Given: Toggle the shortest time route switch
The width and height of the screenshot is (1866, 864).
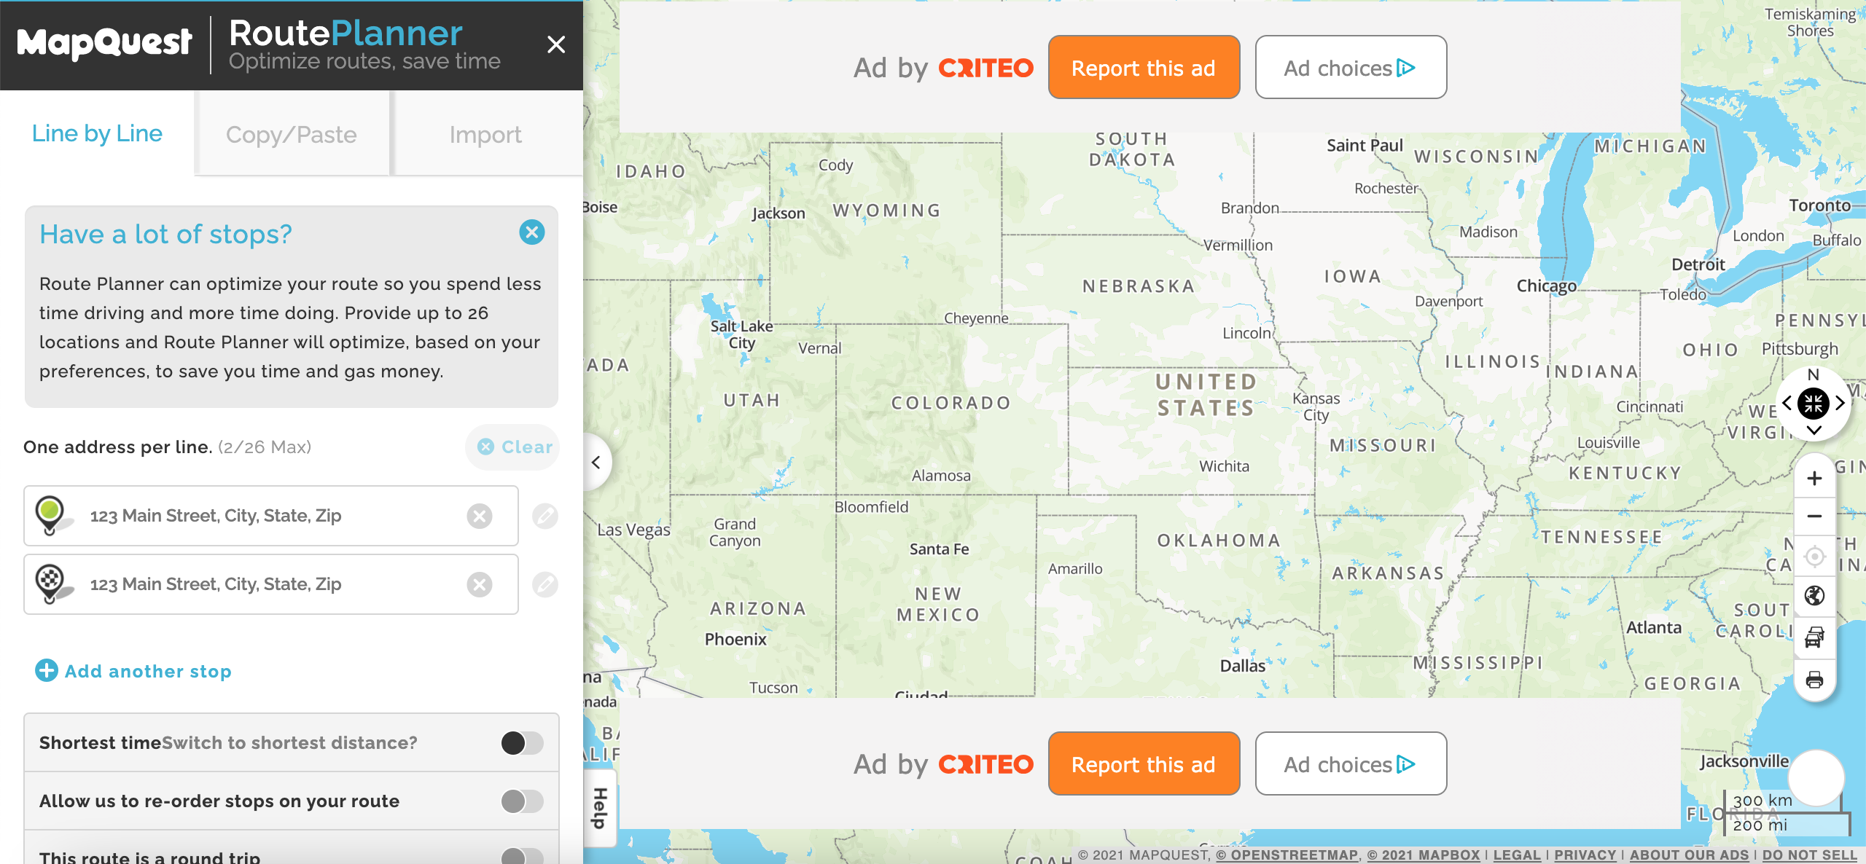Looking at the screenshot, I should pyautogui.click(x=520, y=742).
